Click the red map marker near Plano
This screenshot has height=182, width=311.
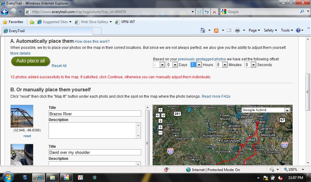coord(258,123)
